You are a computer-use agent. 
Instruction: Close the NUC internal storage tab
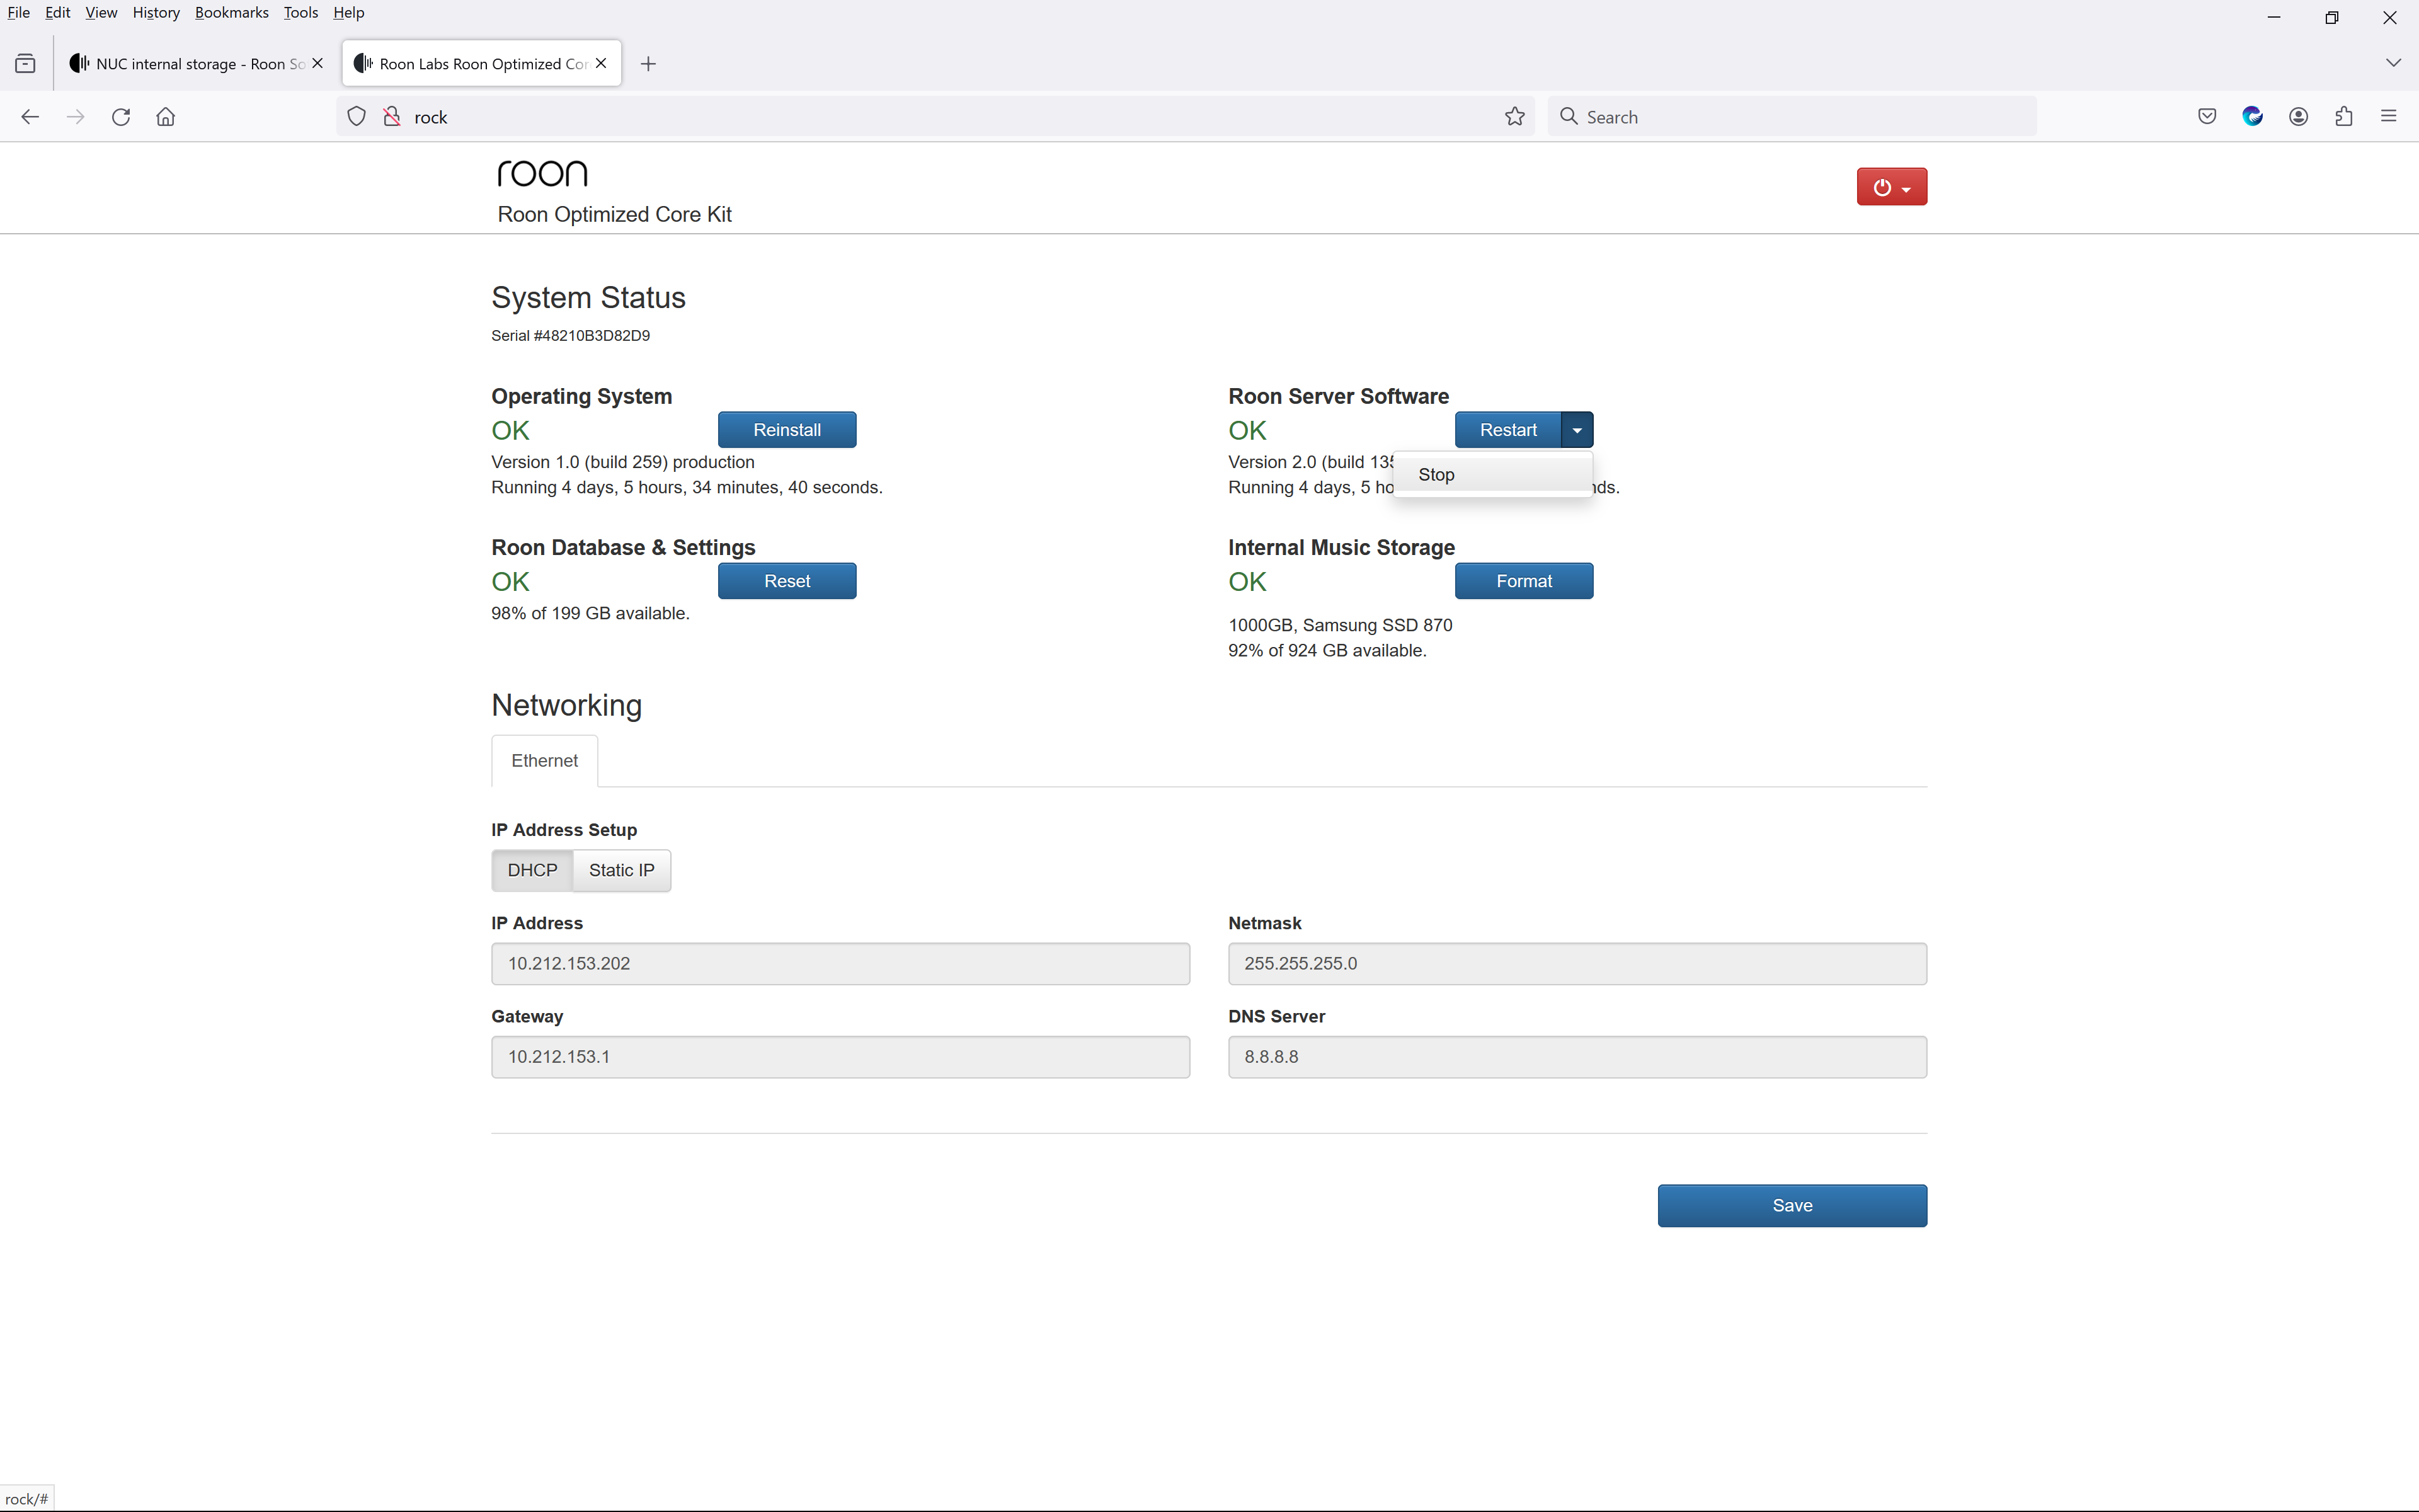point(318,63)
